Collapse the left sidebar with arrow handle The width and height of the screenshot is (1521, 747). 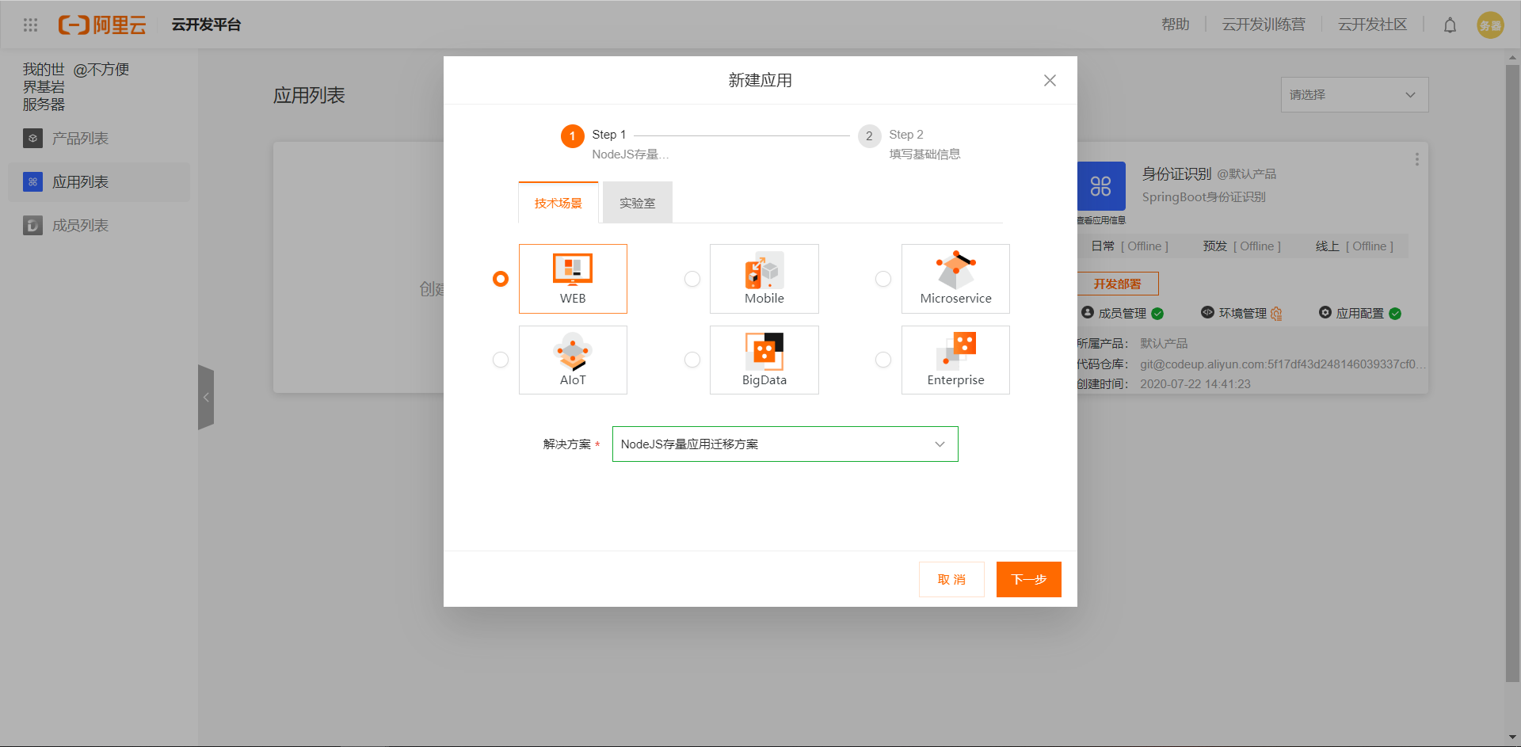pos(206,397)
